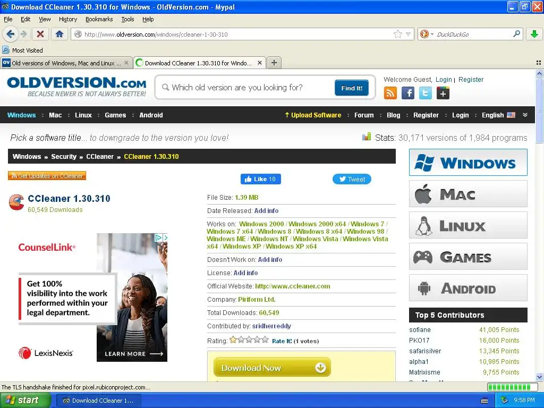Image resolution: width=544 pixels, height=408 pixels.
Task: Click the Find It! button
Action: [352, 88]
